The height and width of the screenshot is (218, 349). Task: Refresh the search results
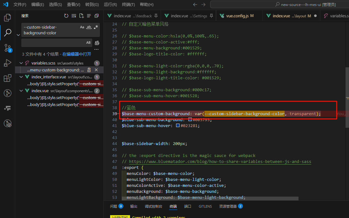[x=66, y=16]
